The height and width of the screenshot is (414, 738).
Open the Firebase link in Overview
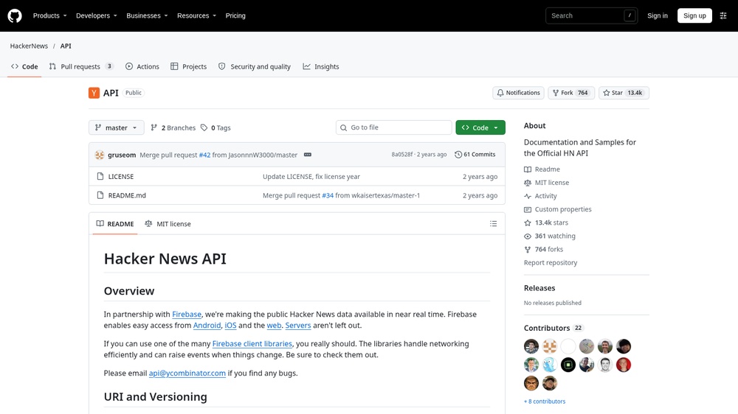pyautogui.click(x=187, y=315)
